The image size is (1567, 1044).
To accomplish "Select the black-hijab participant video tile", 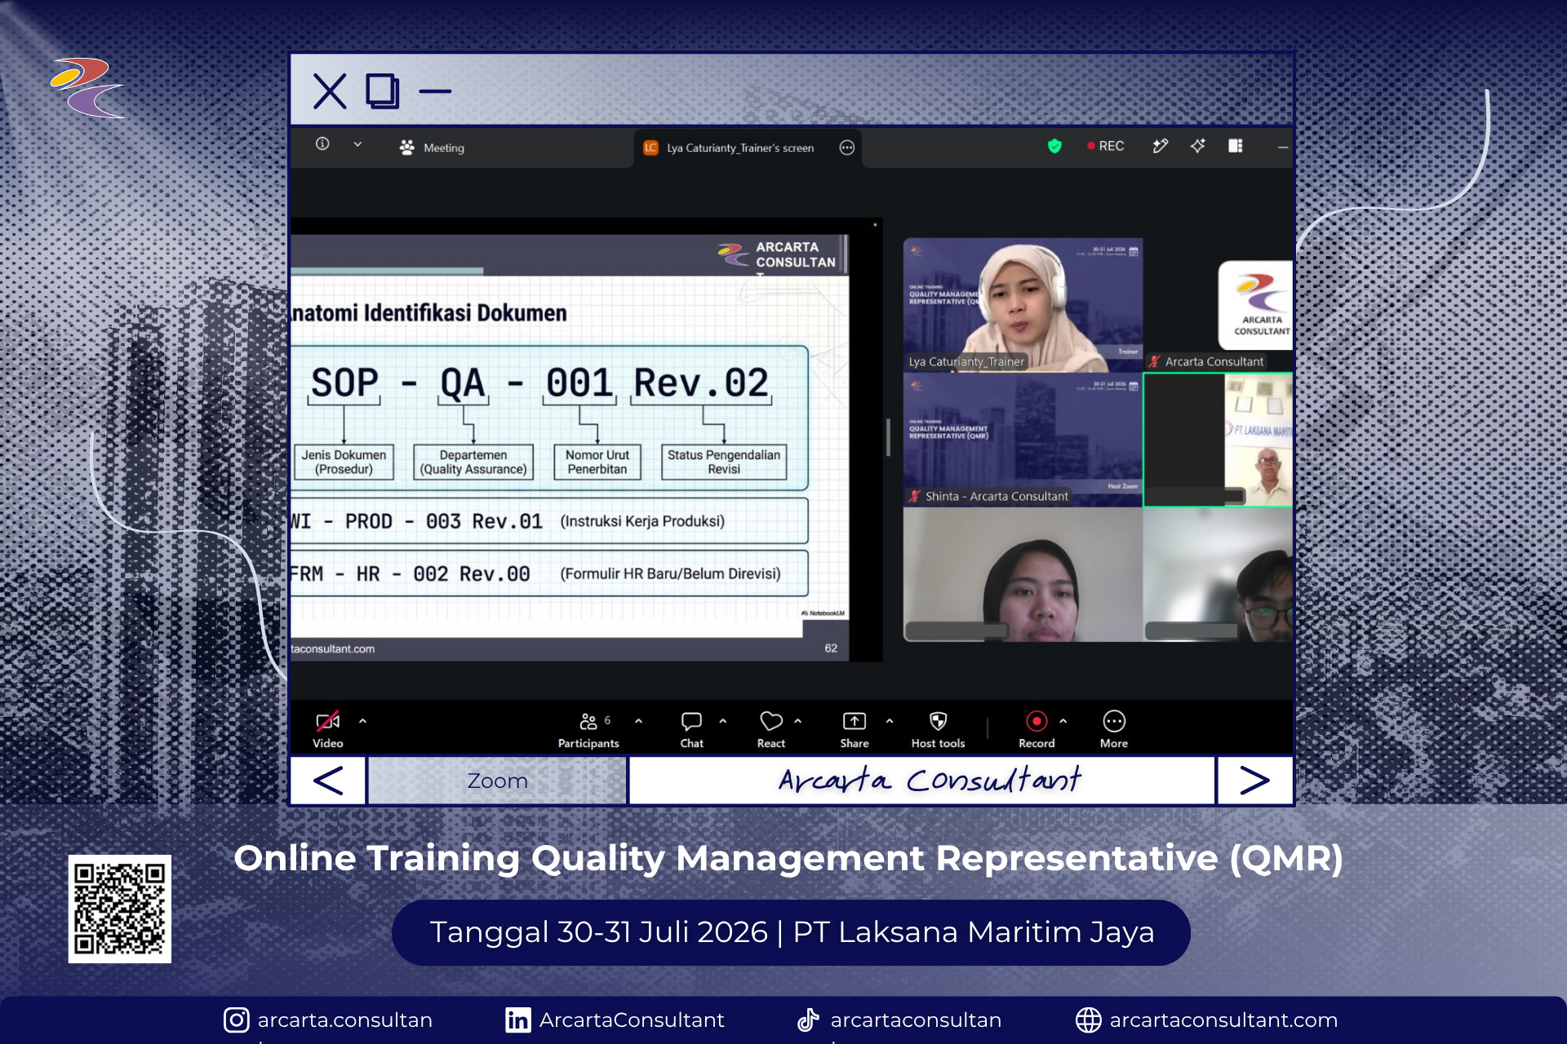I will pos(1023,575).
